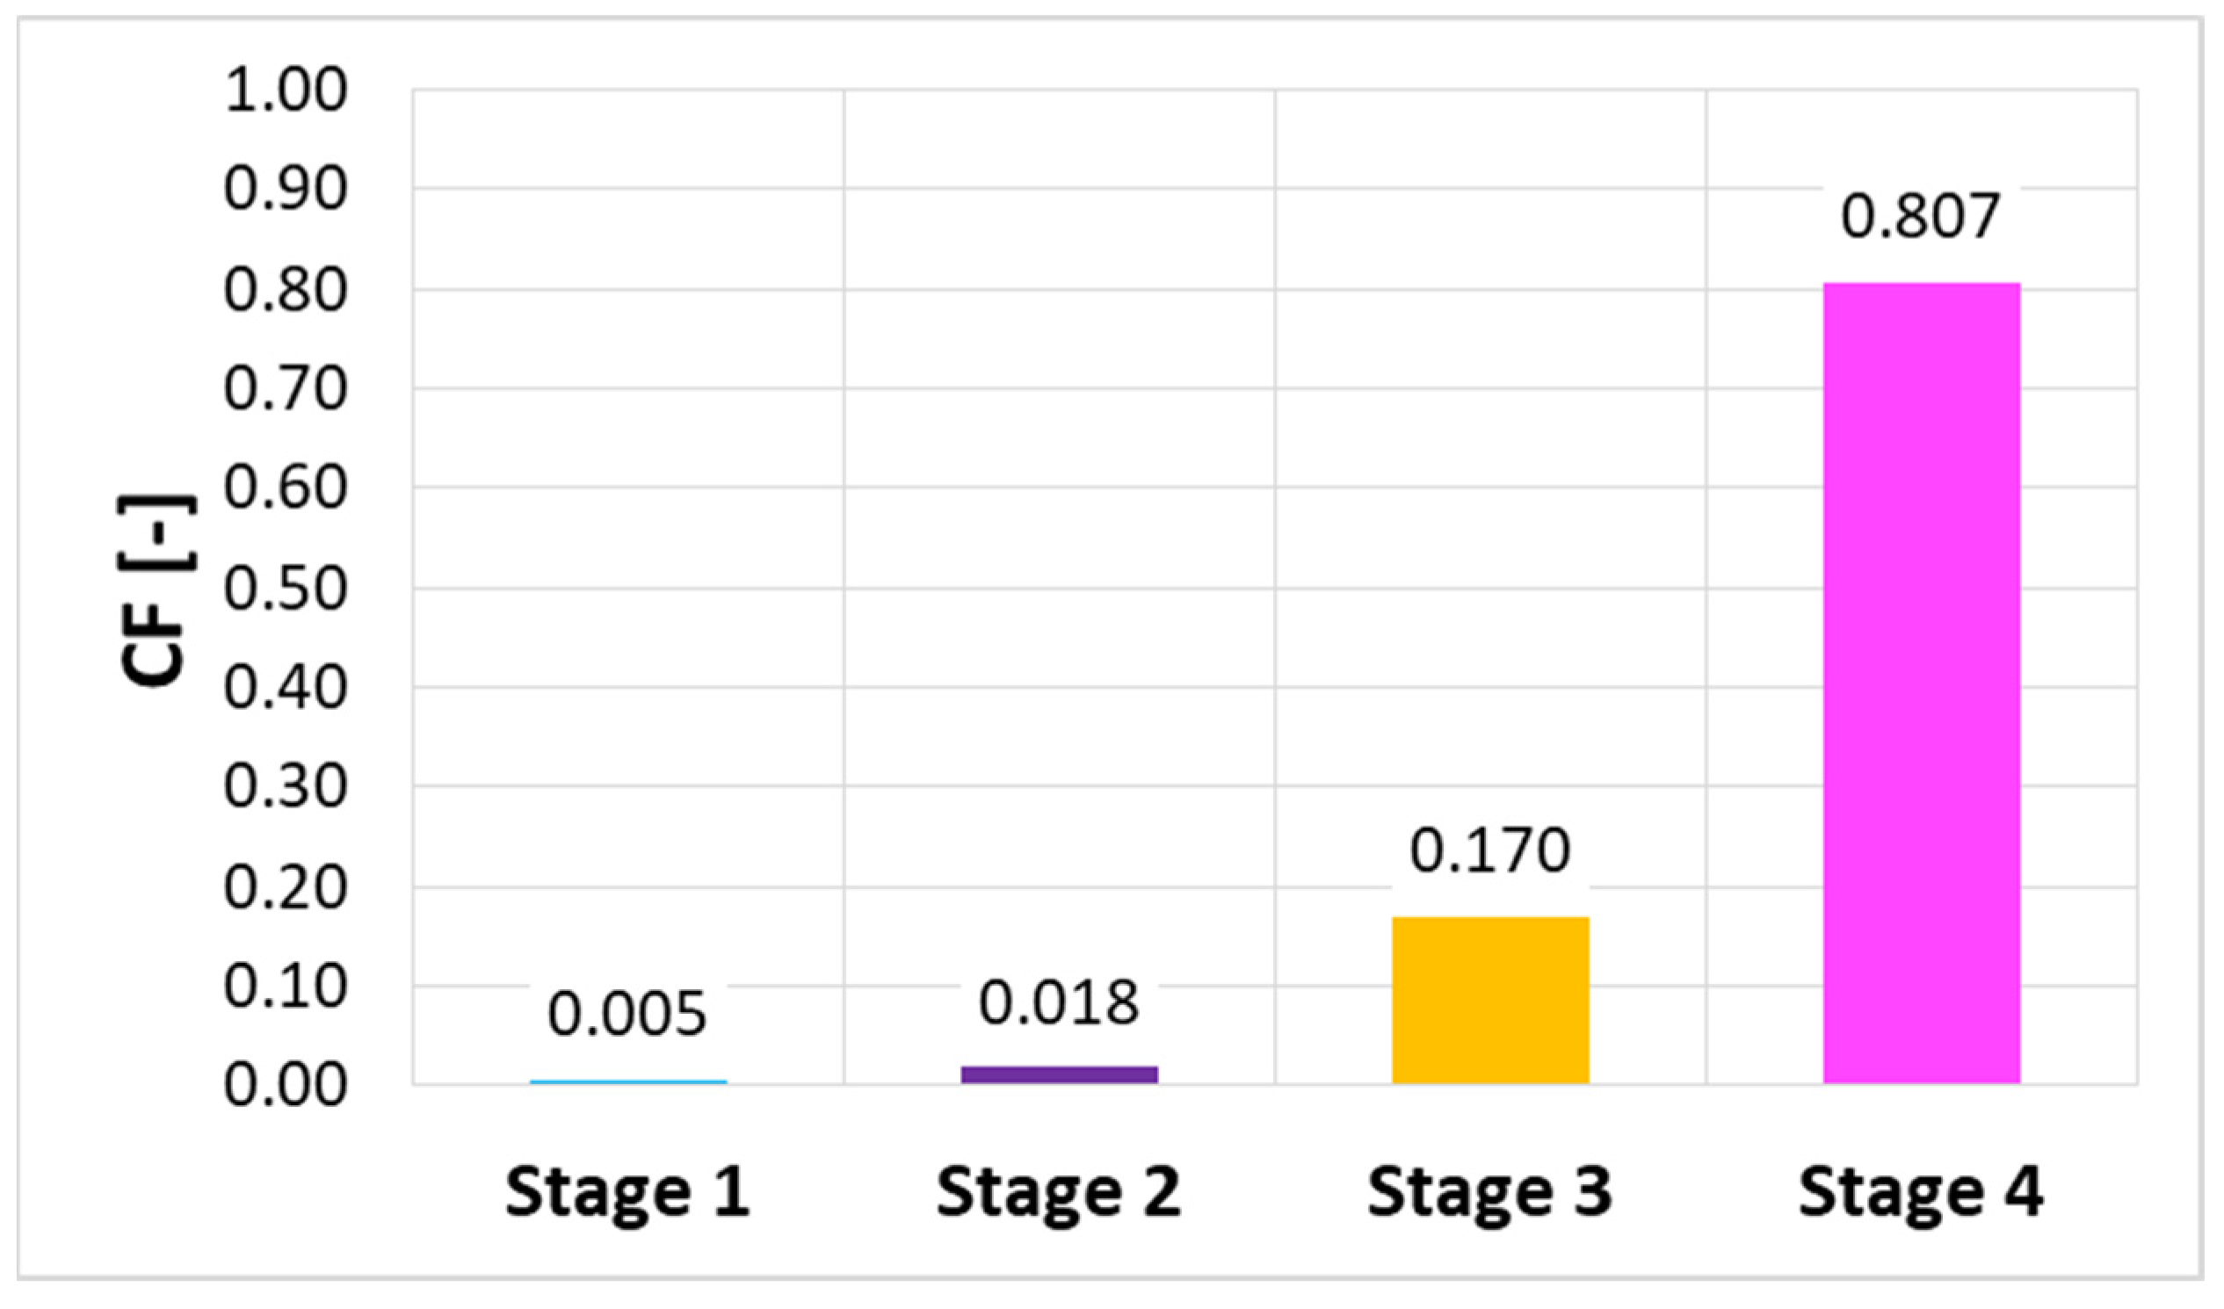This screenshot has height=1309, width=2224.
Task: Select the 0.30 y-axis tick label
Action: (x=286, y=787)
